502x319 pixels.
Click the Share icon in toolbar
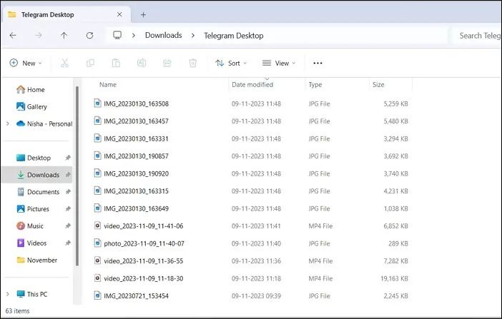coord(167,63)
